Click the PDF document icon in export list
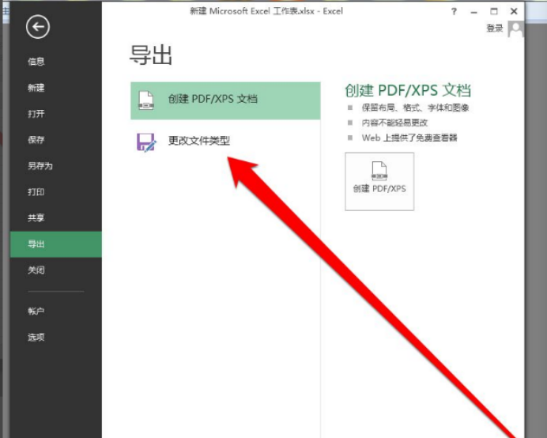 (146, 100)
